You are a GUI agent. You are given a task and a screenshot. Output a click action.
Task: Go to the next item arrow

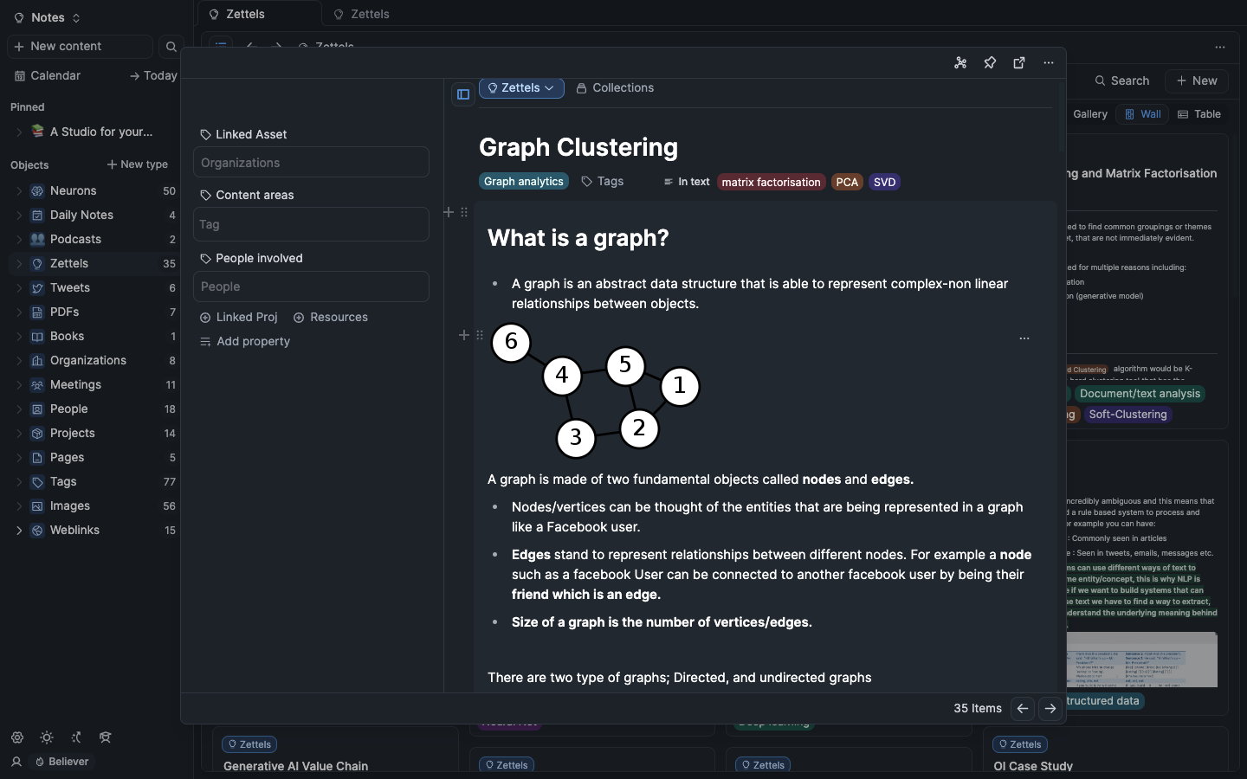pos(1050,709)
